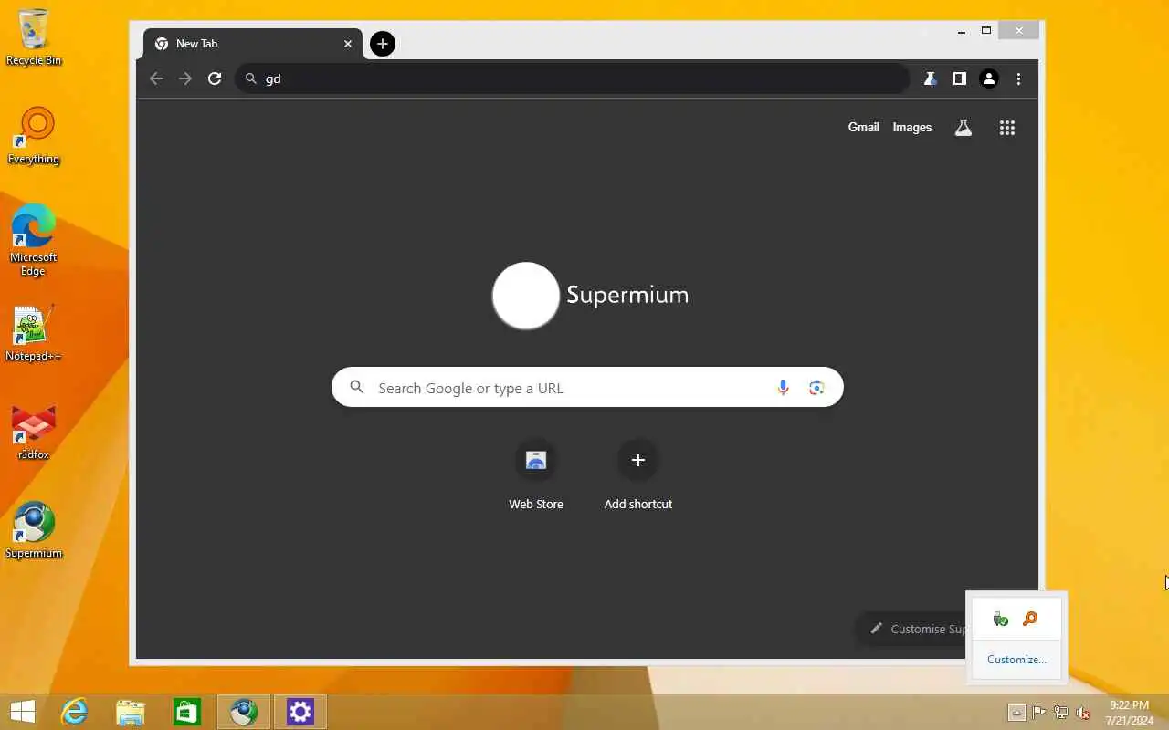Open network tray icon

(x=1061, y=713)
